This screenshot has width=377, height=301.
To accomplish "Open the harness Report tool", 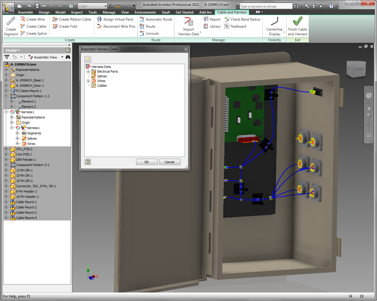I will click(x=212, y=19).
